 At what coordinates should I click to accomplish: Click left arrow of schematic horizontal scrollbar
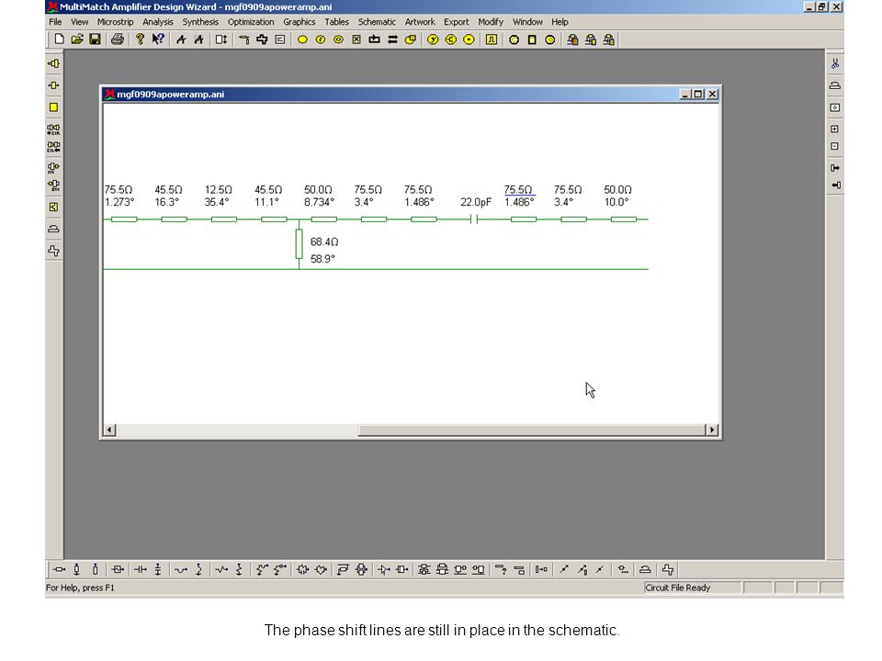[x=109, y=430]
